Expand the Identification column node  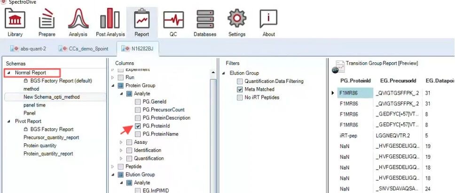(121, 150)
